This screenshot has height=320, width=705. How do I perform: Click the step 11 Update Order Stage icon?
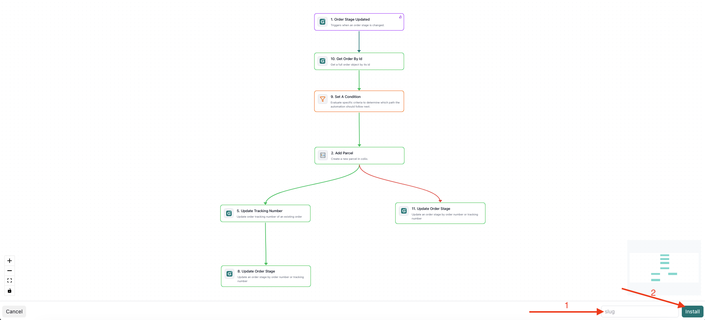pos(404,211)
